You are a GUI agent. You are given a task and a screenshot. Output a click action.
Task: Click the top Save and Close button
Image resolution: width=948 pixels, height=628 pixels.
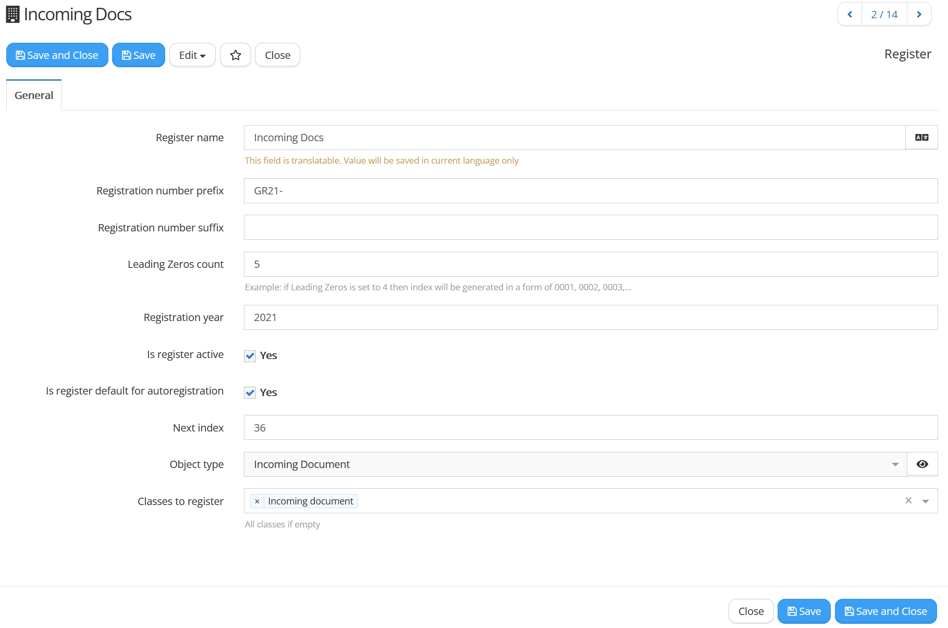pyautogui.click(x=57, y=55)
